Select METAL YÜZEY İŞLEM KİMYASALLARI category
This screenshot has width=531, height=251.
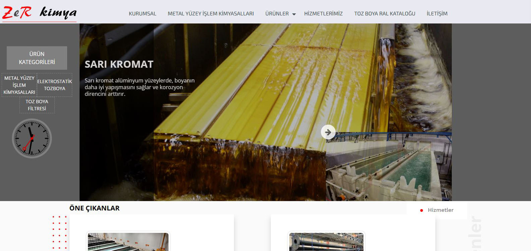click(19, 85)
